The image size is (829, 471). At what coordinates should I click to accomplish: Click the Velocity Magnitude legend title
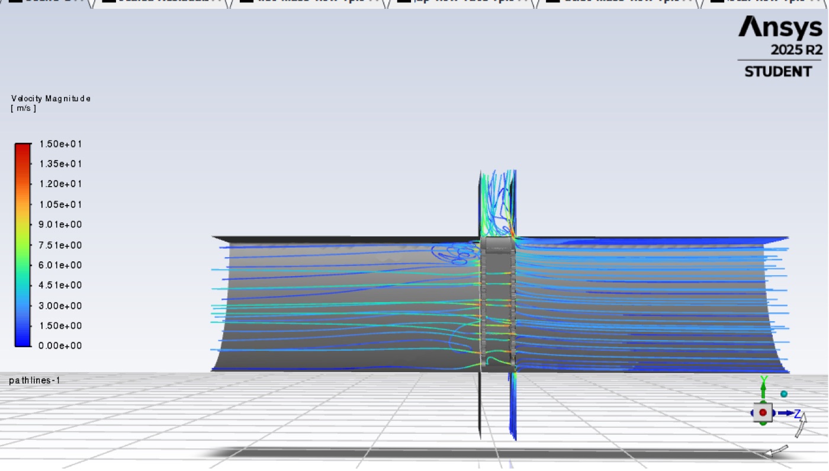point(51,98)
